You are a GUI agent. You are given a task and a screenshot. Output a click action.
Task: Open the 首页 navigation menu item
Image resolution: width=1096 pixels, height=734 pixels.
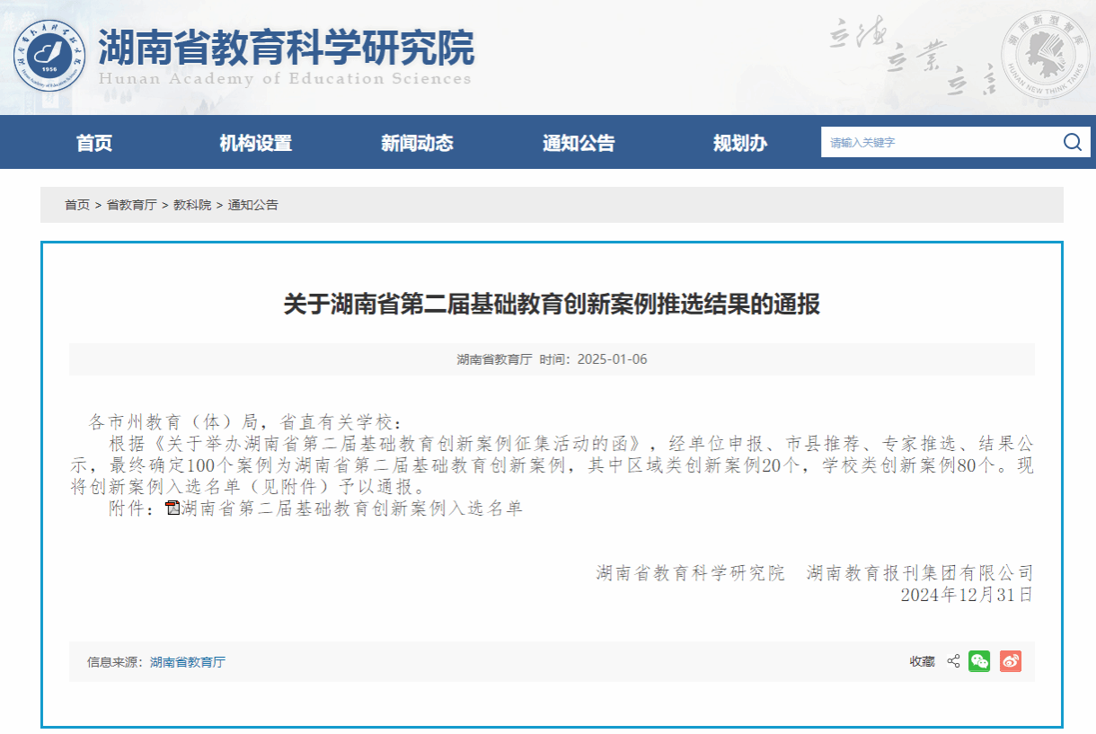pyautogui.click(x=94, y=143)
